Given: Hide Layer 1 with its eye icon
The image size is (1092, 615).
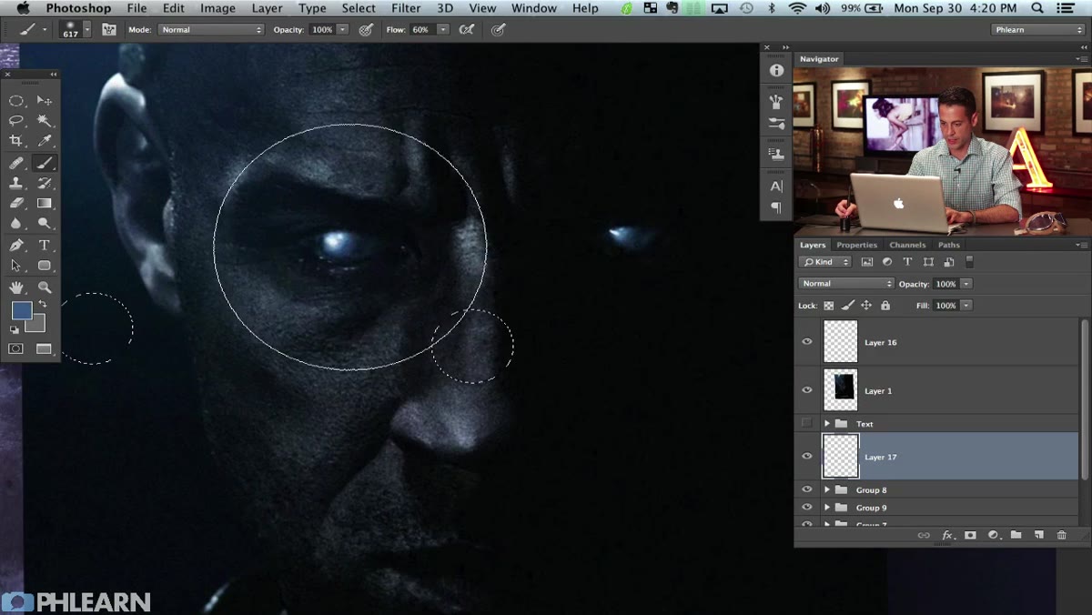Looking at the screenshot, I should 806,390.
